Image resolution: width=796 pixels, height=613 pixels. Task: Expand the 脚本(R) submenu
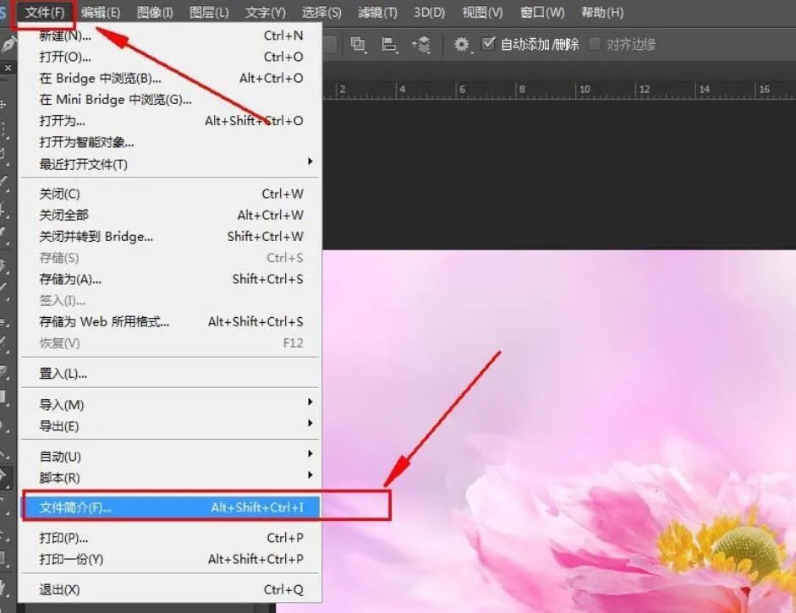pyautogui.click(x=169, y=478)
